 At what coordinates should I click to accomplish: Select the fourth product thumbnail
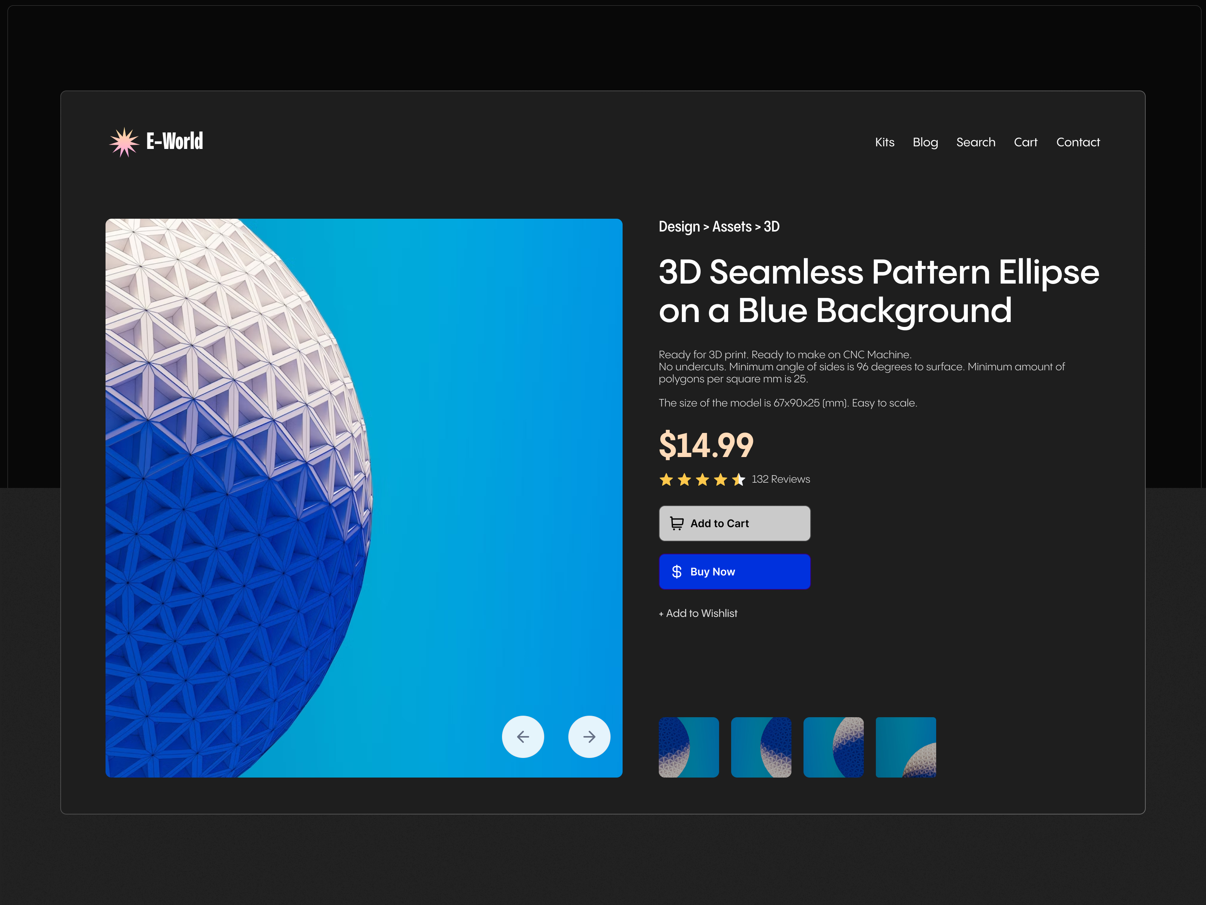coord(906,747)
